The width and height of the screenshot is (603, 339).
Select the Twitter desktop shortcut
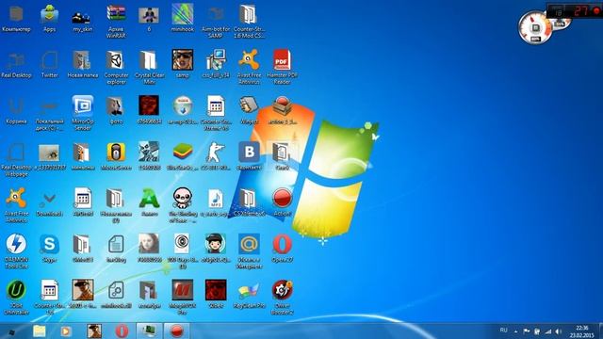tap(49, 65)
